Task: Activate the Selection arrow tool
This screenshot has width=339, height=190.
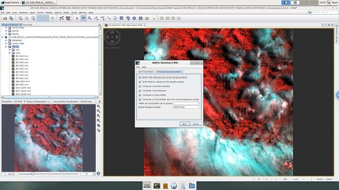Action: 77,19
